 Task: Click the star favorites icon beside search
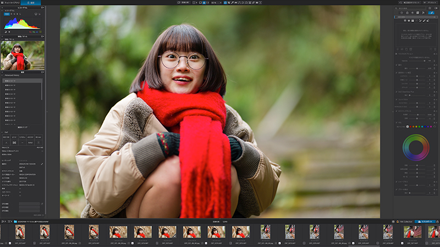[430, 8]
